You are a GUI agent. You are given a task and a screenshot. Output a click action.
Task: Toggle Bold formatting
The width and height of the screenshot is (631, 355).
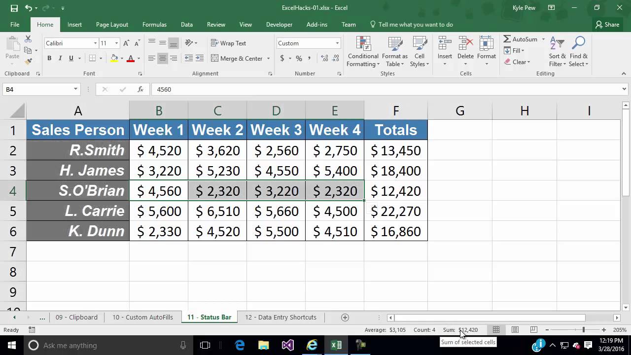tap(49, 58)
